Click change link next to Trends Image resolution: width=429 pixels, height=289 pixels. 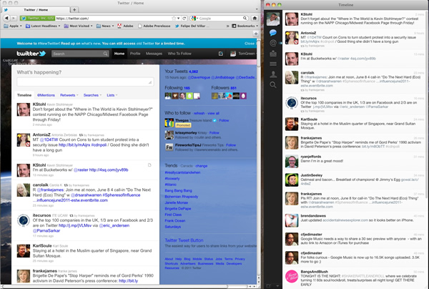(x=202, y=166)
